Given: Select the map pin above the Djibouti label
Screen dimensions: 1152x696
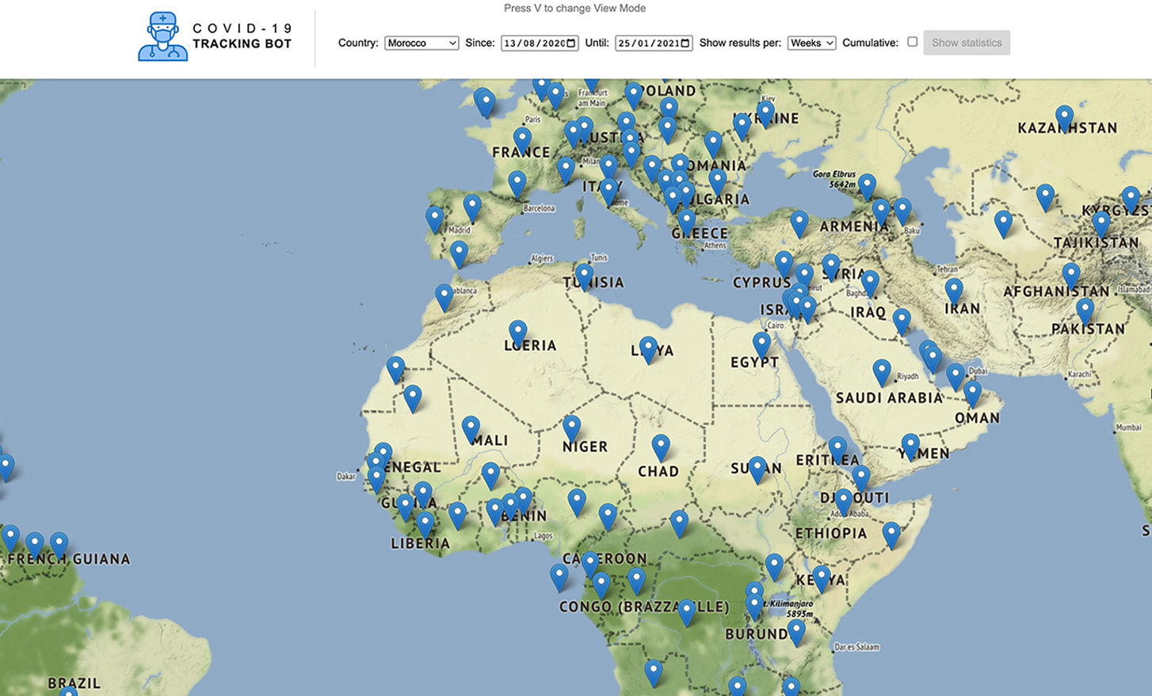Looking at the screenshot, I should [860, 478].
